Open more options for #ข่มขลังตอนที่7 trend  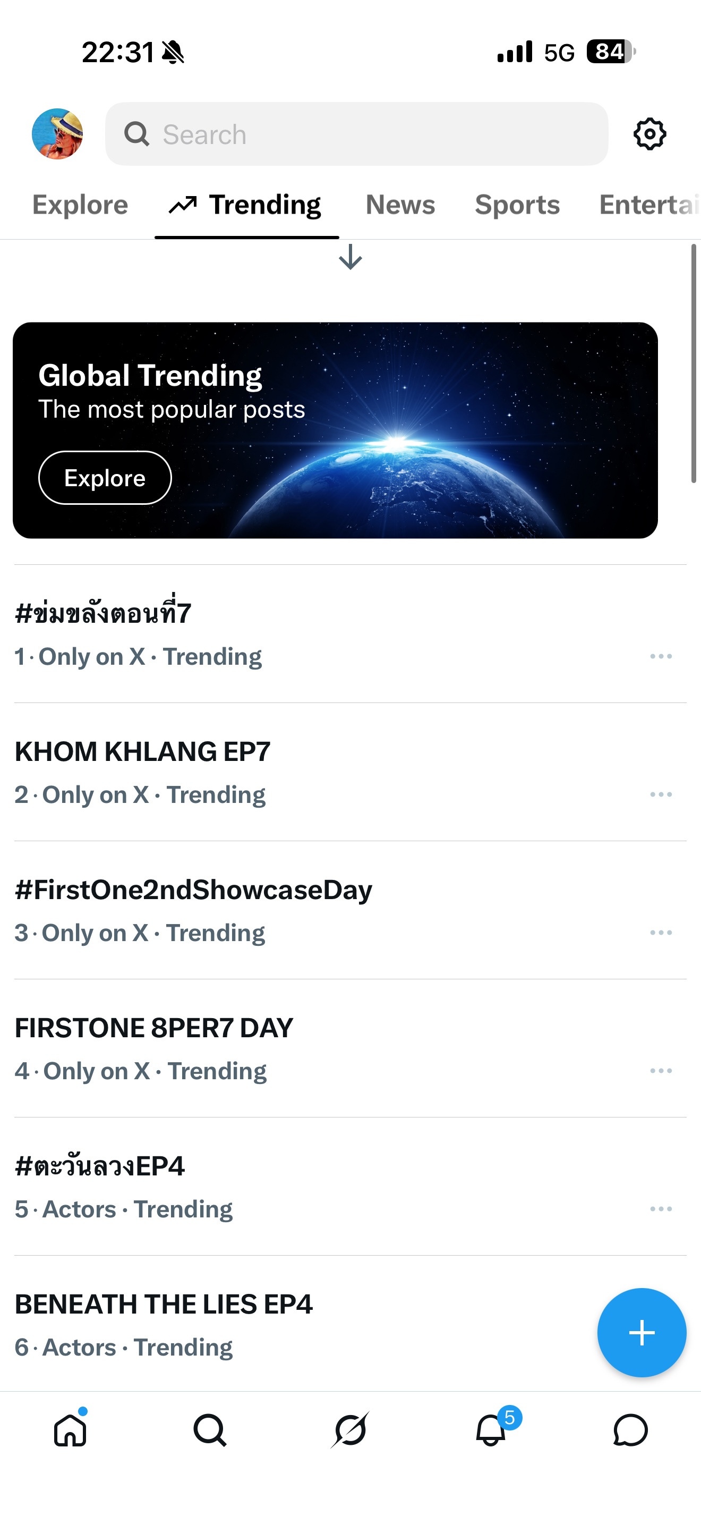(661, 656)
